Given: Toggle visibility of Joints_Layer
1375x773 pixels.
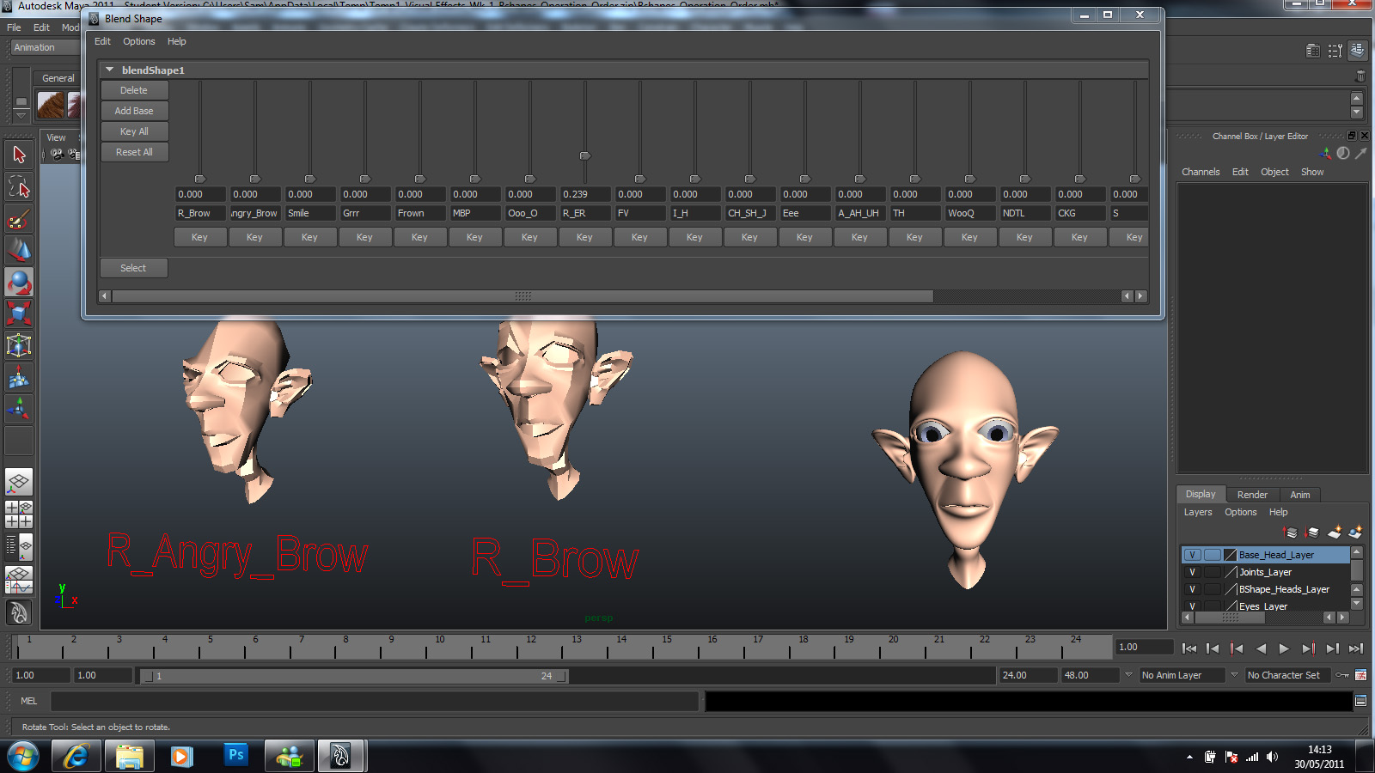Looking at the screenshot, I should point(1192,572).
